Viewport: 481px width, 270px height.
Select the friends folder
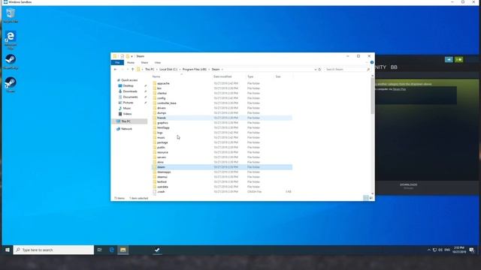(222, 118)
